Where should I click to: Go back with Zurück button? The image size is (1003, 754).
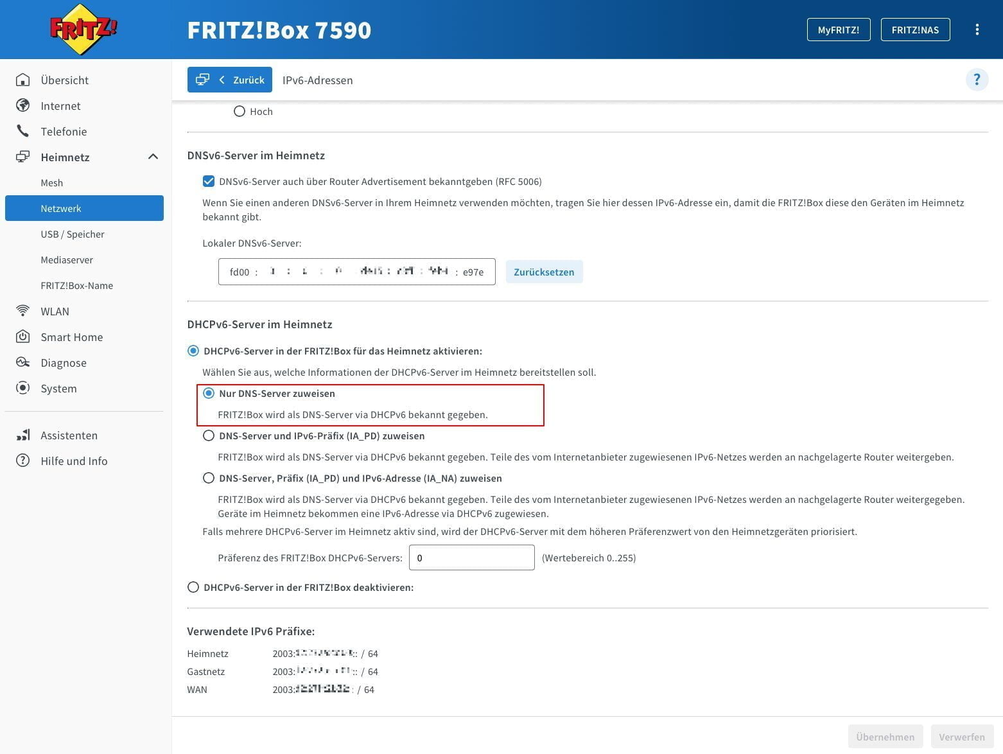229,80
